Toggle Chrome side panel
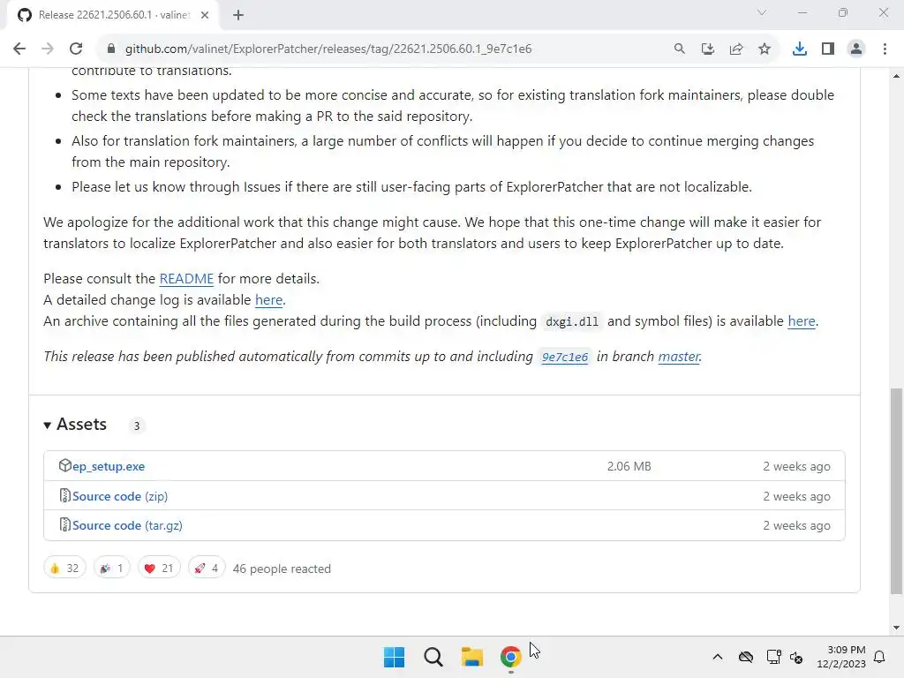 pos(828,49)
